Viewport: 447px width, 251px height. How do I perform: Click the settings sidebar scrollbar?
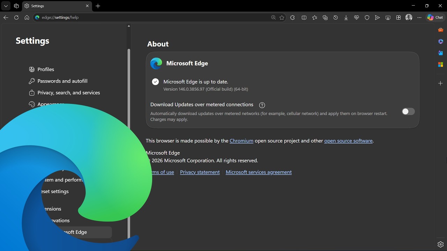129,143
